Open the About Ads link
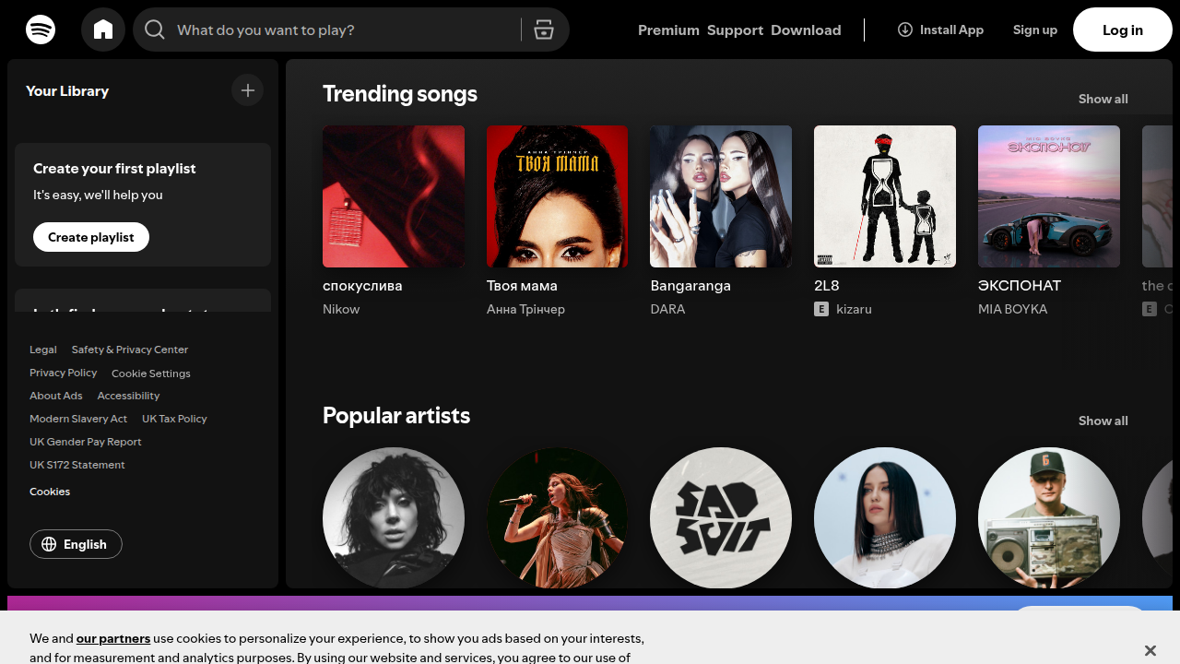Screen dimensions: 1180x664 (56, 396)
